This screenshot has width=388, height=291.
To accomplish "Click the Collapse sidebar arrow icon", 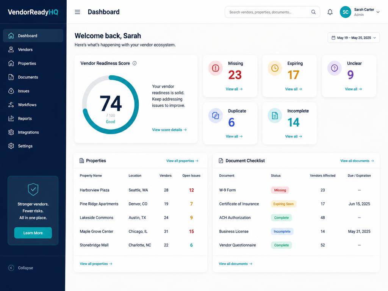I will (x=11, y=268).
